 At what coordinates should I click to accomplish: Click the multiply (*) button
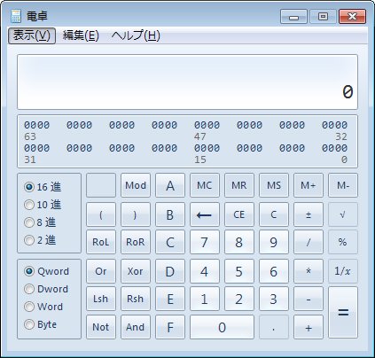click(x=309, y=271)
